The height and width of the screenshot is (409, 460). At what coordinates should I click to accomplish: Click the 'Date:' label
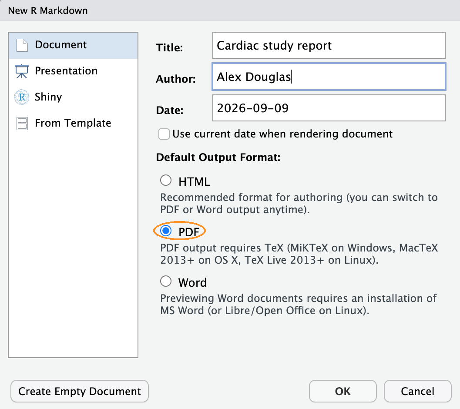click(x=170, y=111)
